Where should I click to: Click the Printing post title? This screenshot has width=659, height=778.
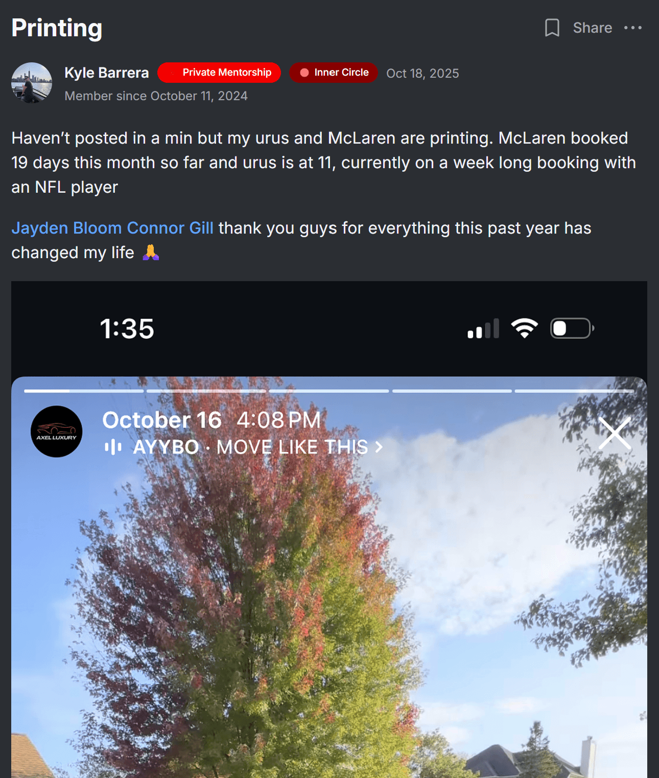pos(57,28)
